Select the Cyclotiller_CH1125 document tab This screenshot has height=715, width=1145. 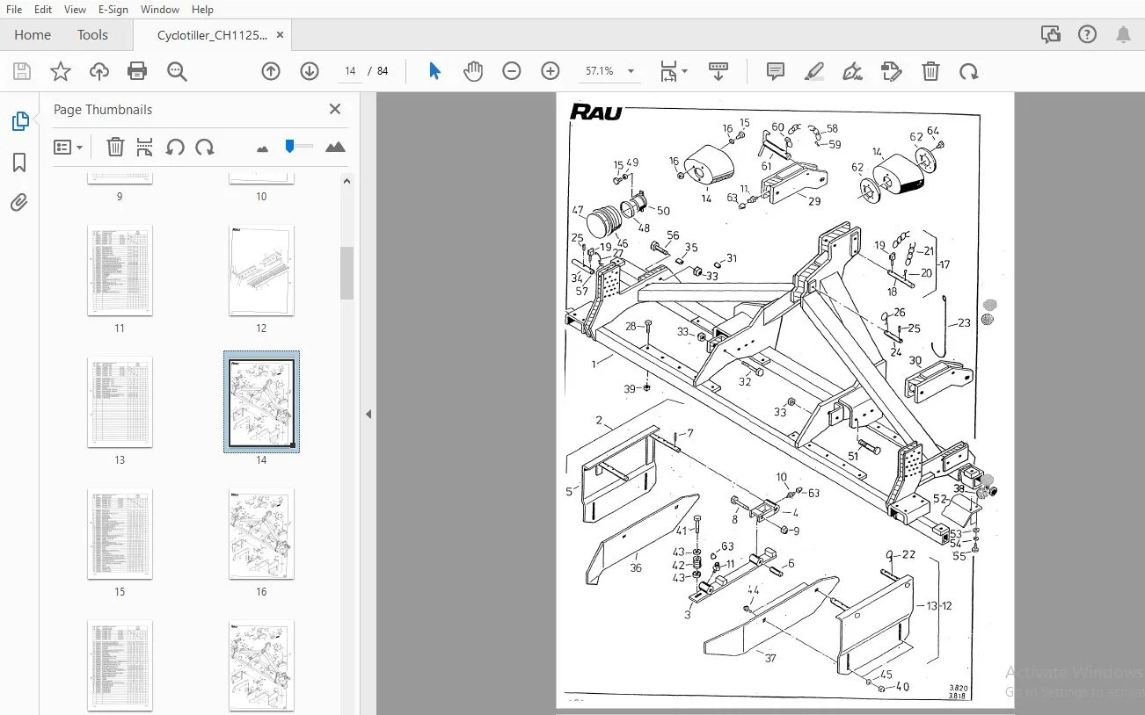tap(212, 35)
